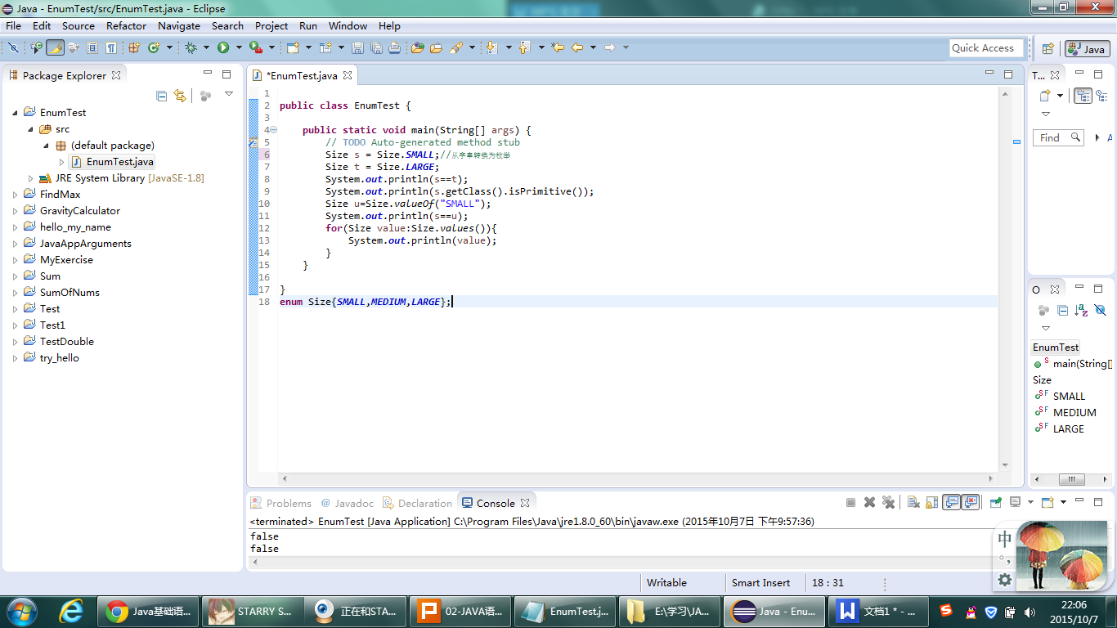The height and width of the screenshot is (628, 1117).
Task: Click the Clear Console icon
Action: click(913, 502)
